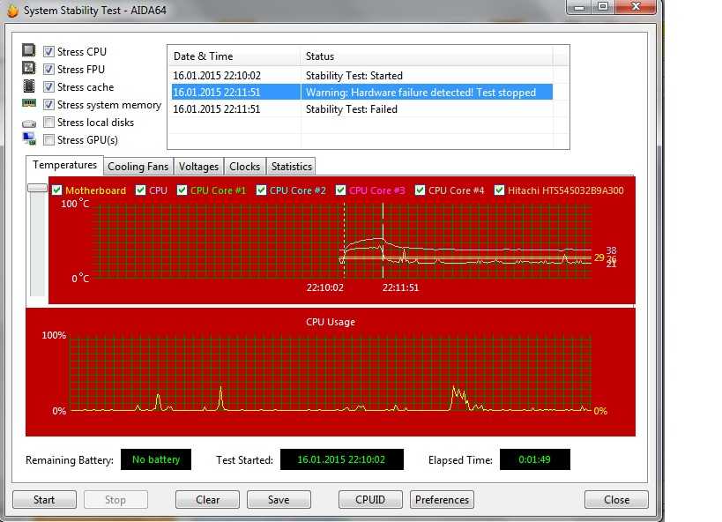
Task: Save the test results
Action: (x=279, y=500)
